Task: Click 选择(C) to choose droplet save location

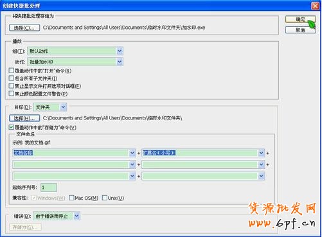Action: [24, 28]
